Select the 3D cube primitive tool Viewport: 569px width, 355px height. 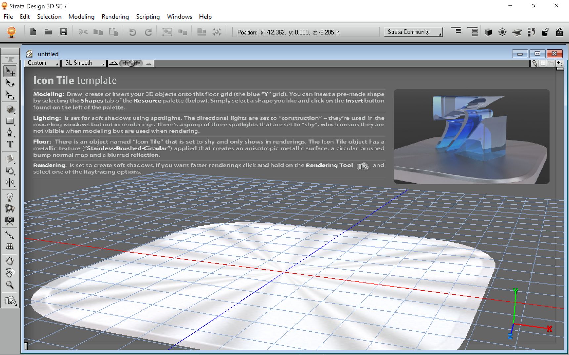click(x=10, y=109)
